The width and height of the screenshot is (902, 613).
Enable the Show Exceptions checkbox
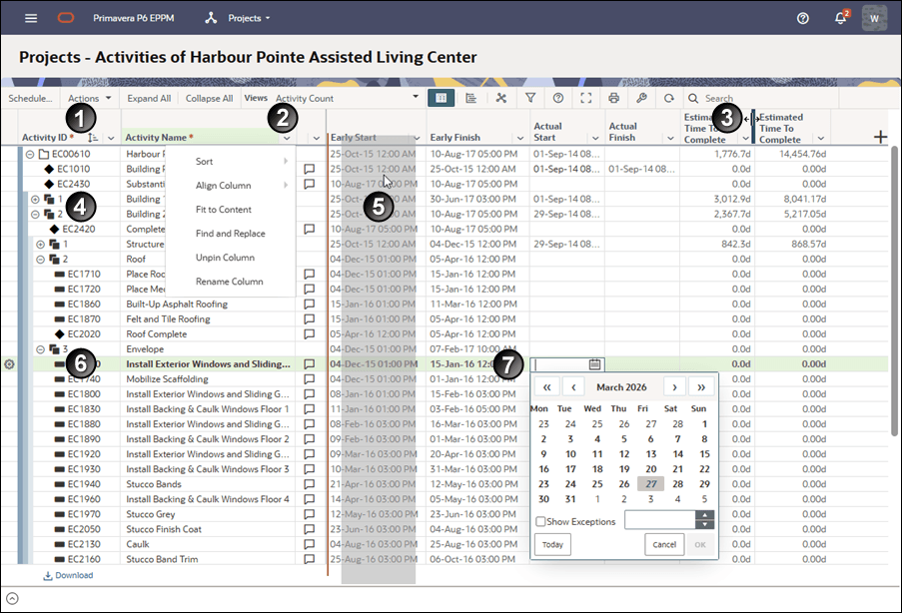click(540, 521)
